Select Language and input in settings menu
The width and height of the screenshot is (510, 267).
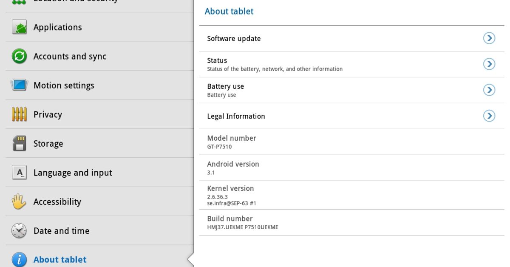[73, 173]
